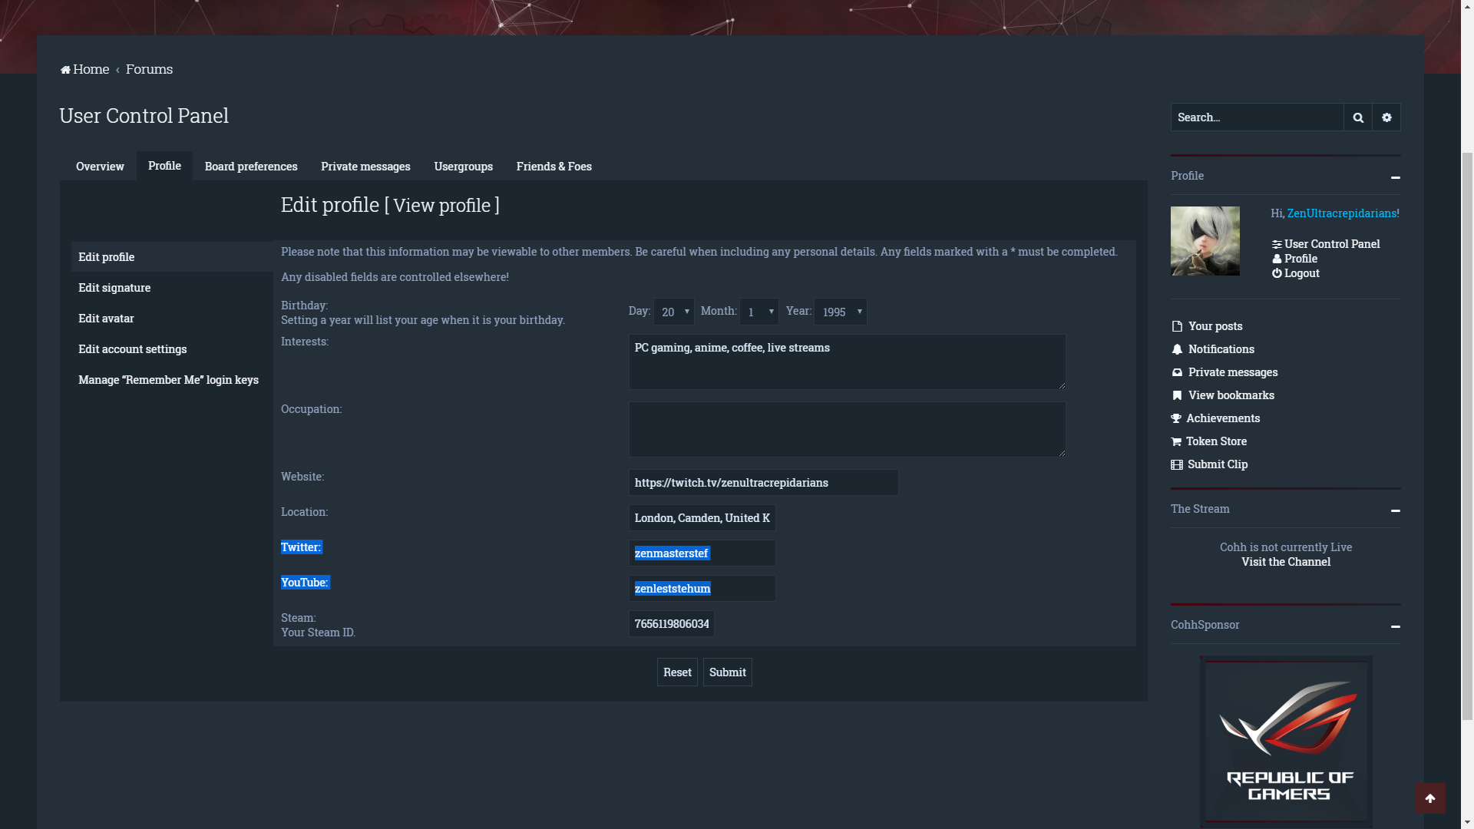Click the scroll-to-top arrow button
1474x829 pixels.
pyautogui.click(x=1429, y=798)
